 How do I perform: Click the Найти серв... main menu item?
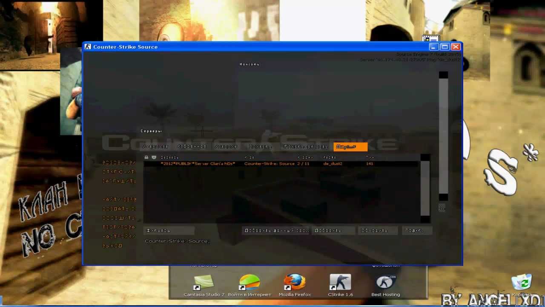[x=119, y=199]
